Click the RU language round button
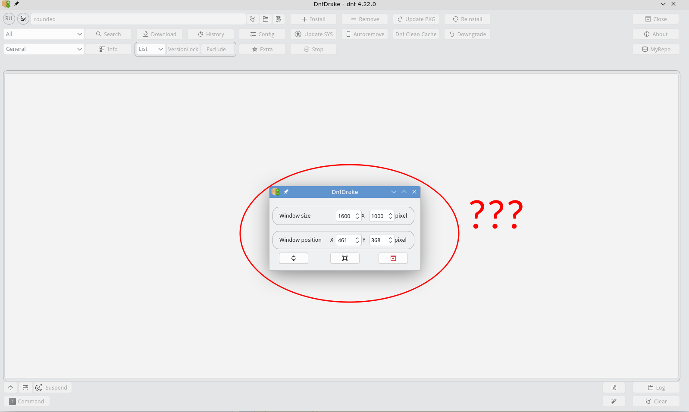Screen dimensions: 689x412 tap(9, 19)
